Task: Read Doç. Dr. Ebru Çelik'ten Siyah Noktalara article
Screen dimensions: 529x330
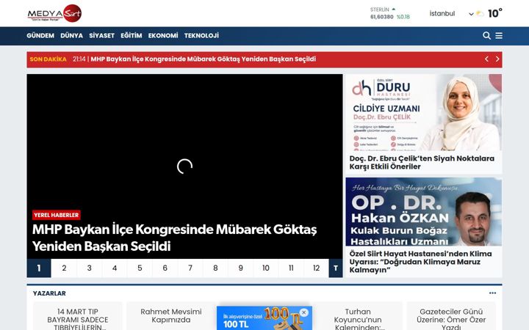Action: 422,162
